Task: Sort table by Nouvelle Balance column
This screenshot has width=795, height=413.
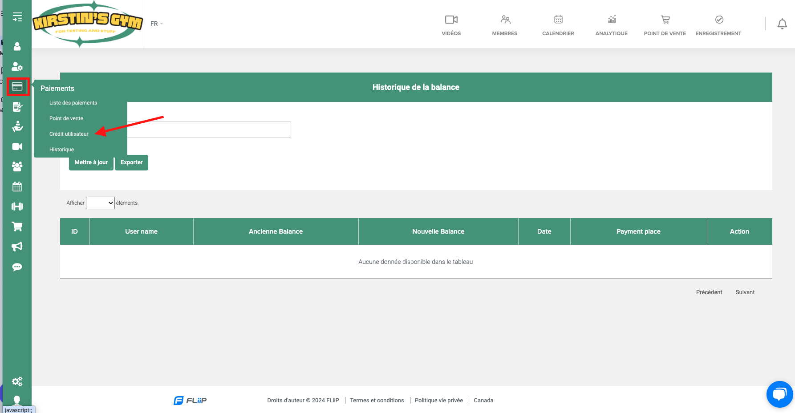Action: tap(438, 231)
